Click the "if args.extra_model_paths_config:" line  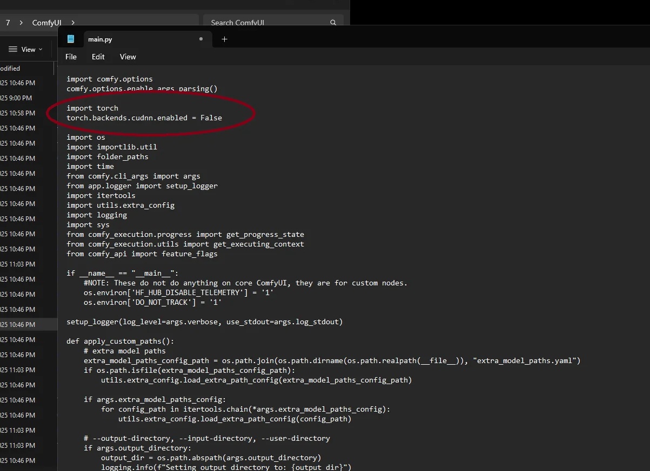coord(155,399)
